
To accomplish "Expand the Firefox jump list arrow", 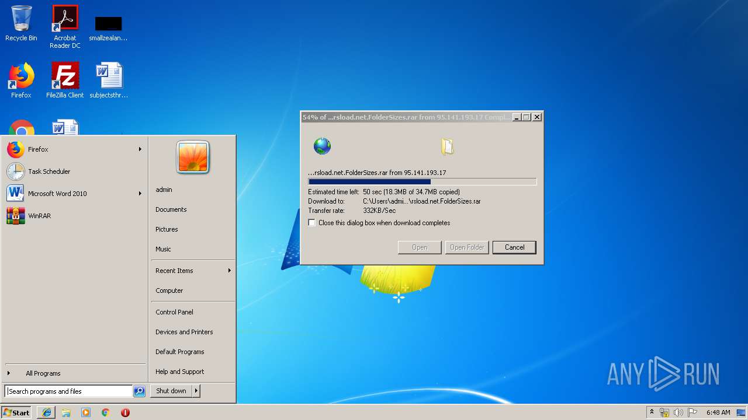I will 140,149.
